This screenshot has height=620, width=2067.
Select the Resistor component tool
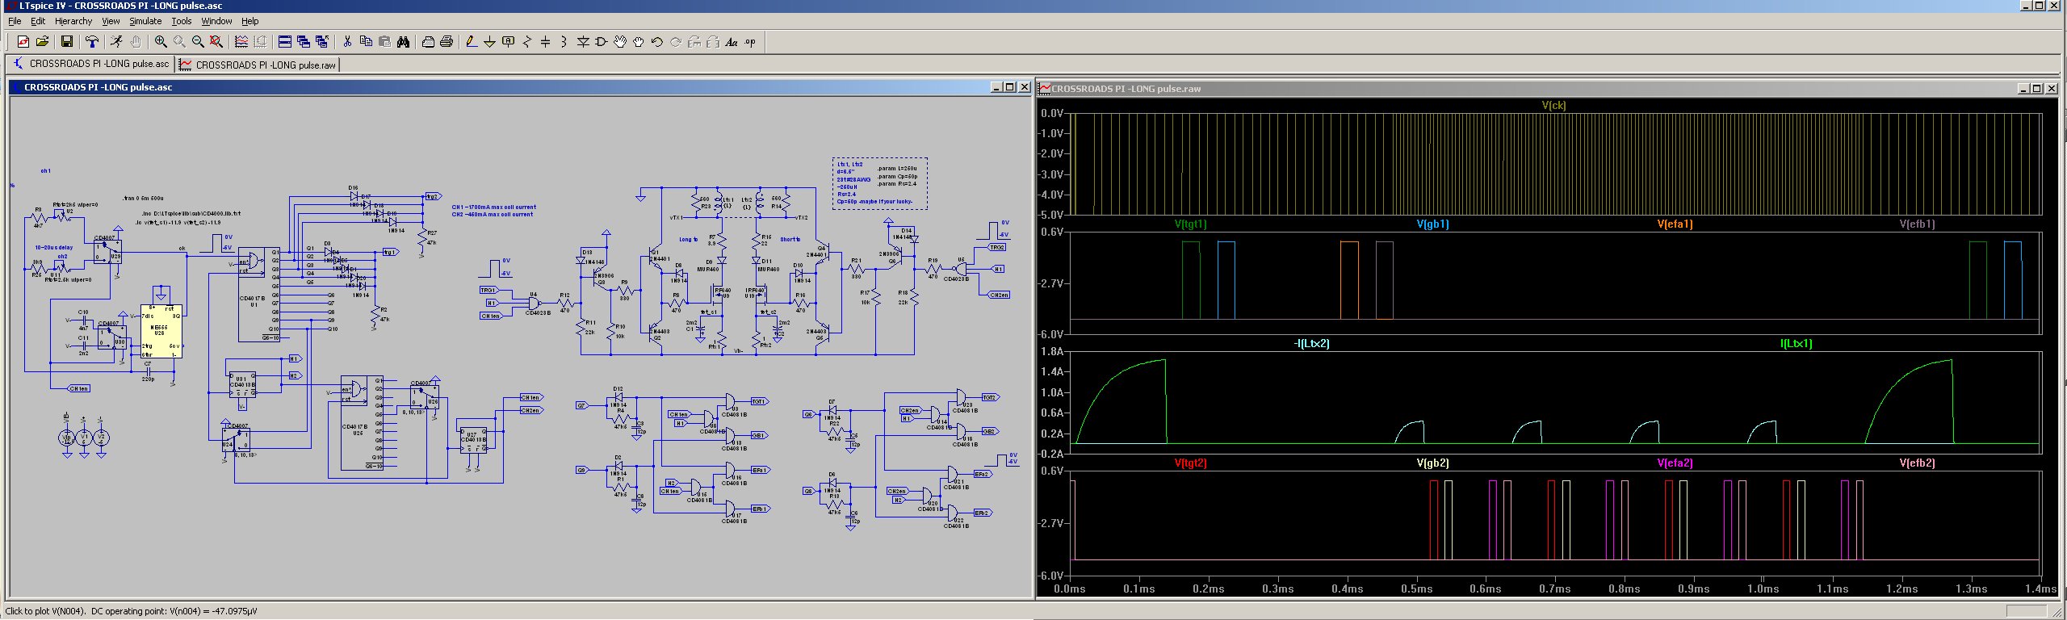(526, 42)
